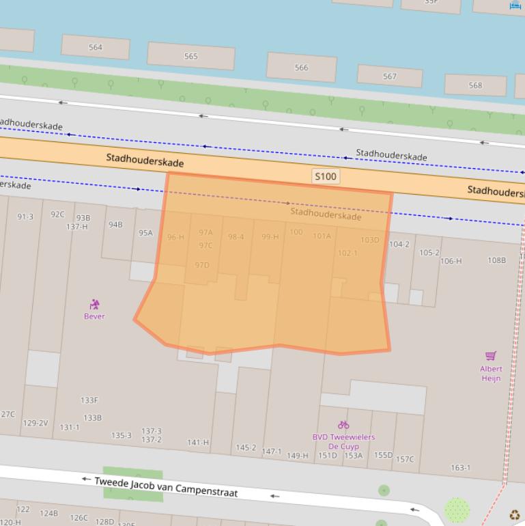Click the brown recycling point icon
Screen dimensions: 525x526
coord(514,515)
